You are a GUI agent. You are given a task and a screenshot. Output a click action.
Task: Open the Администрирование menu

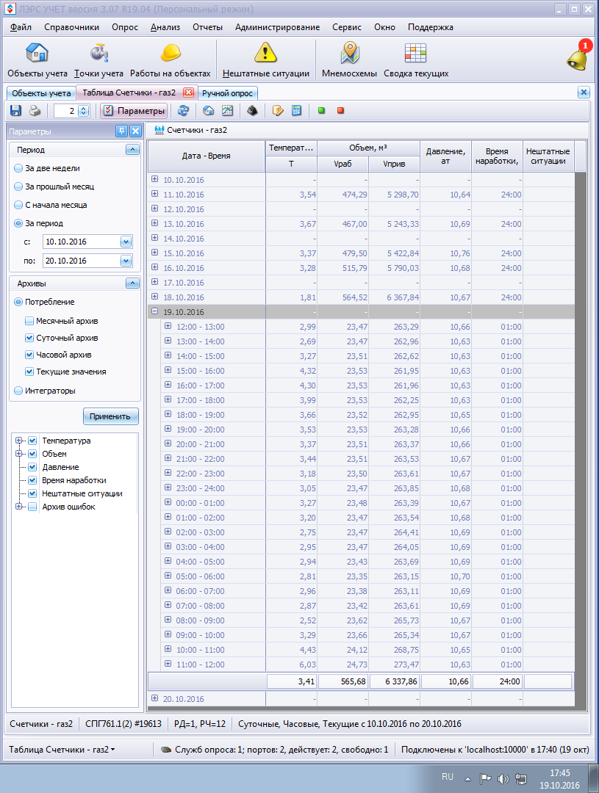pyautogui.click(x=277, y=27)
